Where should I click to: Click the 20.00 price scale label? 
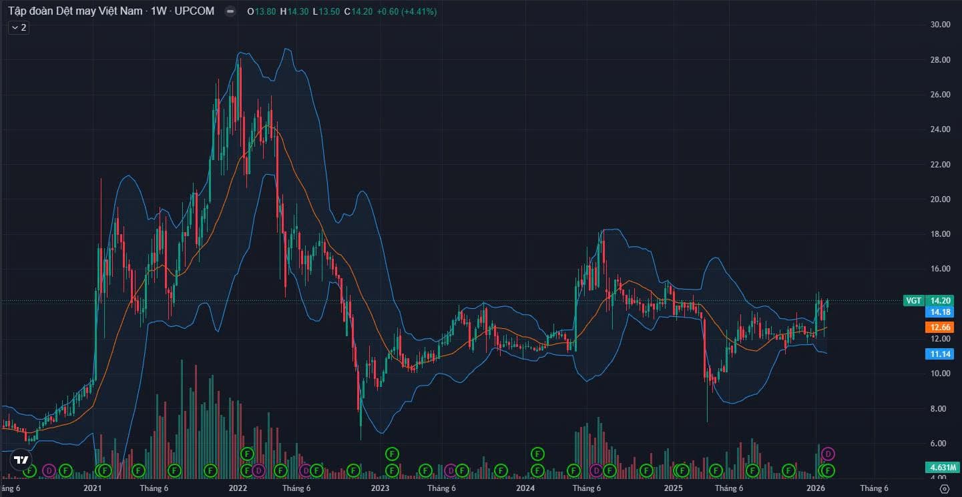[x=940, y=199]
